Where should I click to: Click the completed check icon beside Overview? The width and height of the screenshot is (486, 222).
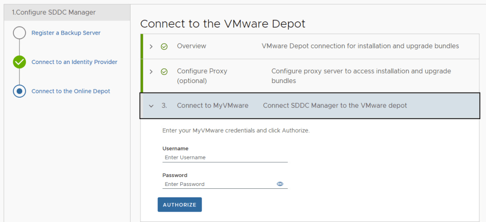[x=164, y=46]
